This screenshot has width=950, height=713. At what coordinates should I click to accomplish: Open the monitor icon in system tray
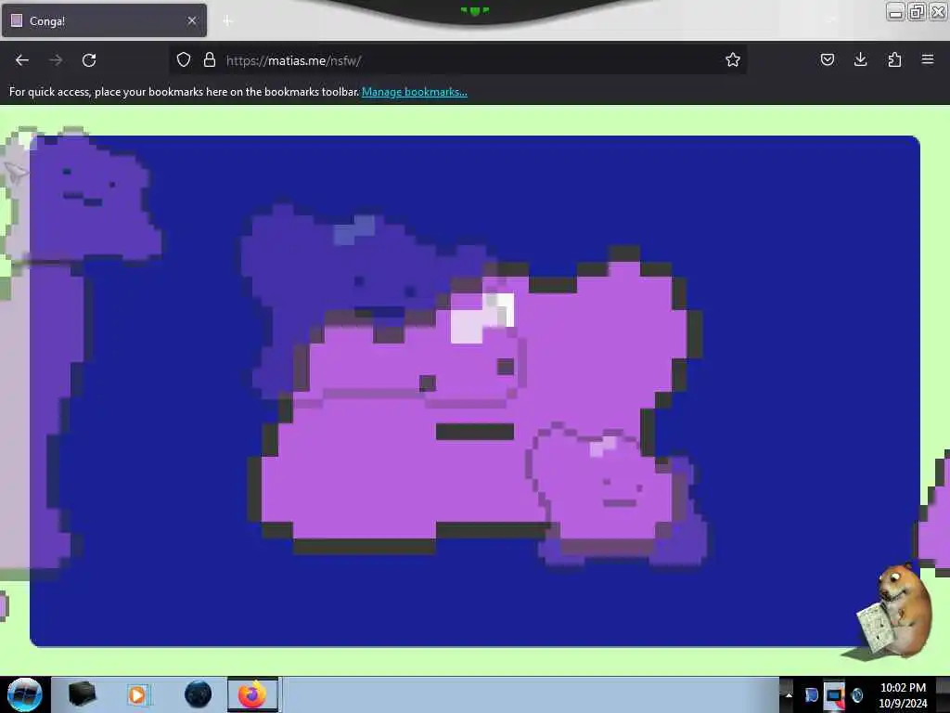pyautogui.click(x=834, y=694)
